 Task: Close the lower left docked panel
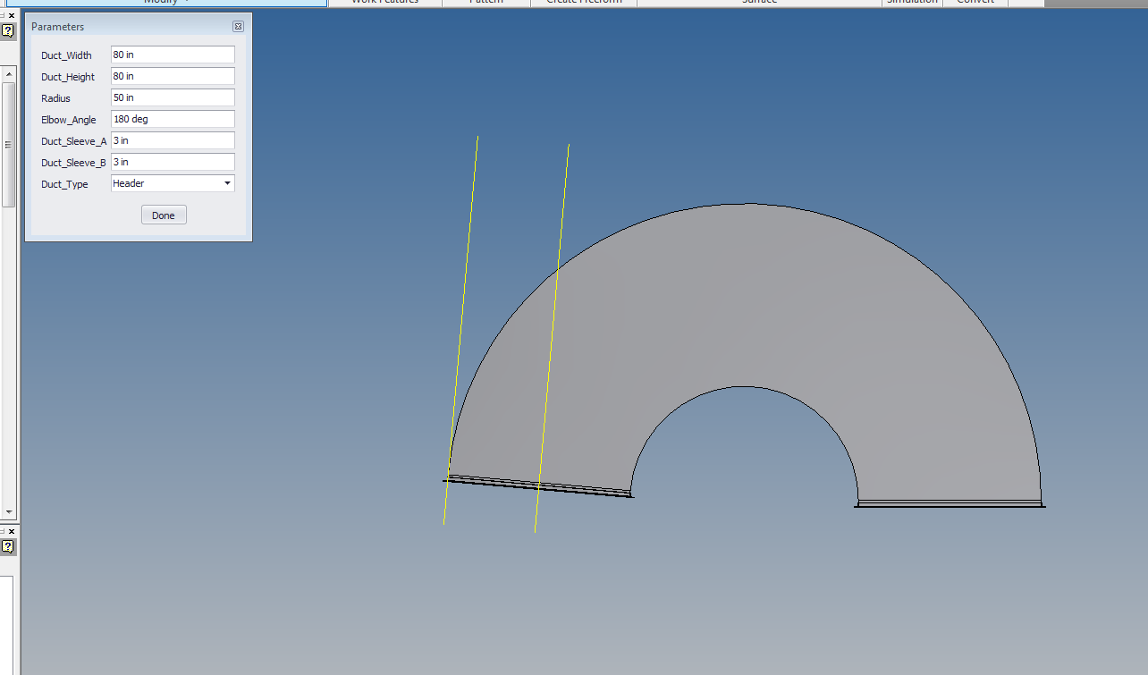pos(12,532)
